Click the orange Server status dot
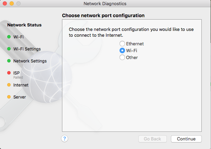 point(9,97)
